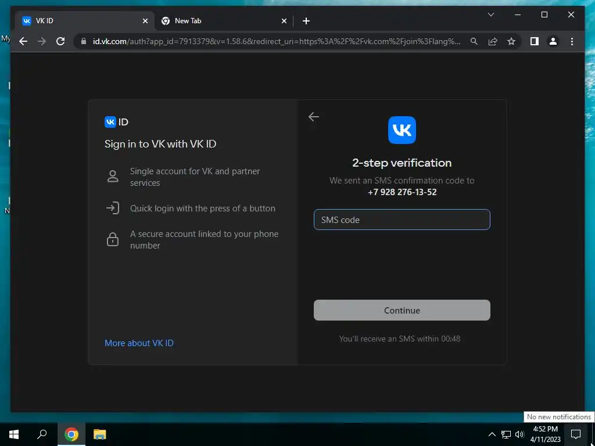Screen dimensions: 595x446
Task: Click the SMS timer text
Action: (400, 339)
